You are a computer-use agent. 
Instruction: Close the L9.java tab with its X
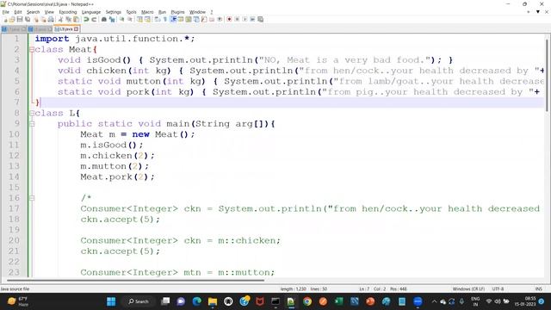coord(77,28)
